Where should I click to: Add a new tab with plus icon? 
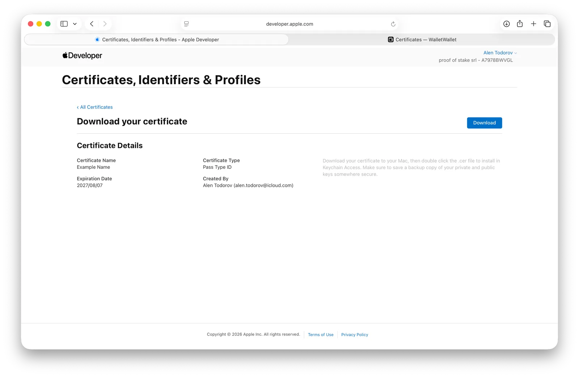533,24
